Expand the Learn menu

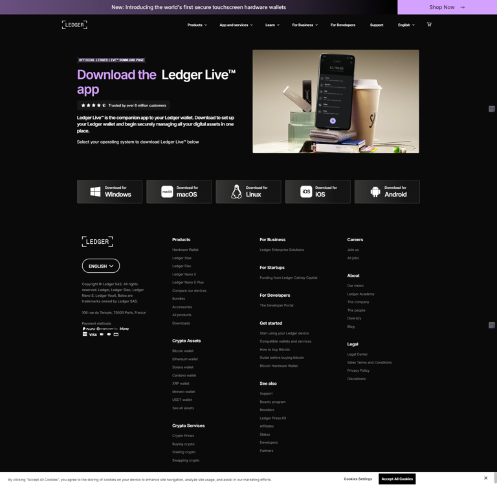coord(272,25)
